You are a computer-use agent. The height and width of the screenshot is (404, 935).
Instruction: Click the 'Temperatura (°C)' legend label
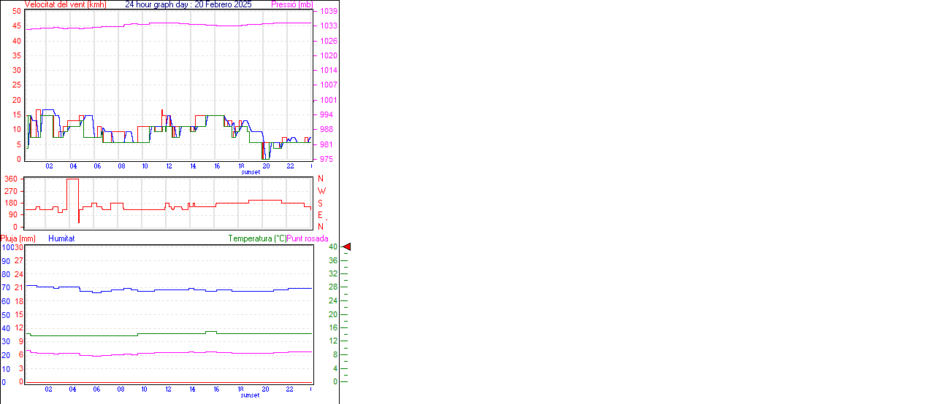pyautogui.click(x=257, y=238)
